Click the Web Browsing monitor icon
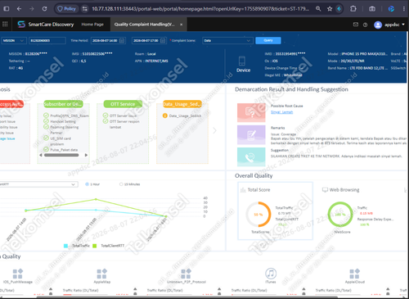Viewport: 409px width, 299px height. coord(325,190)
